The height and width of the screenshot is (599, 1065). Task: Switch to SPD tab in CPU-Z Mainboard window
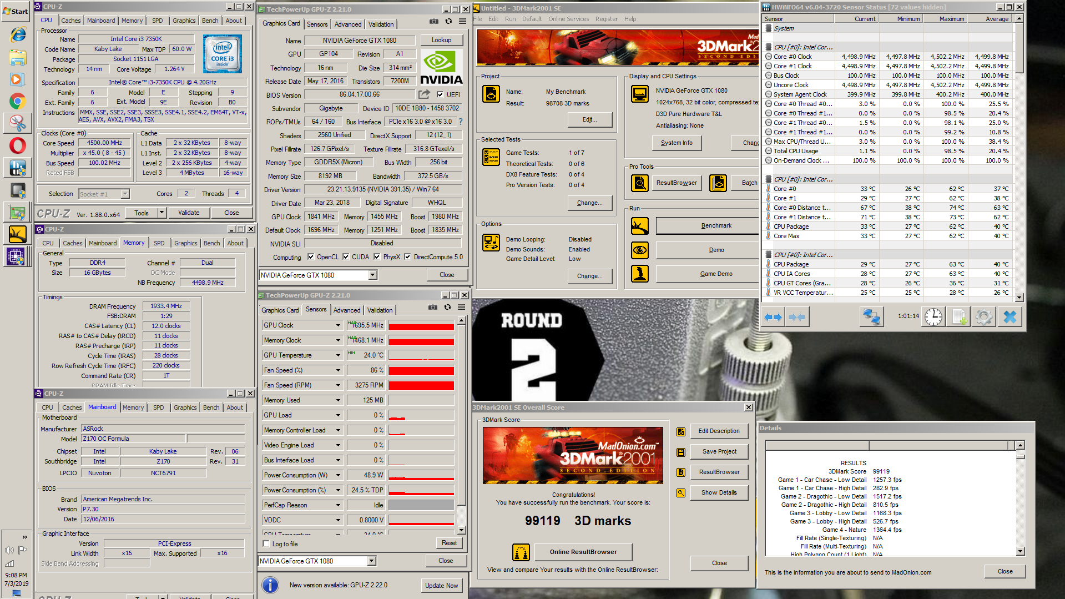coord(158,407)
